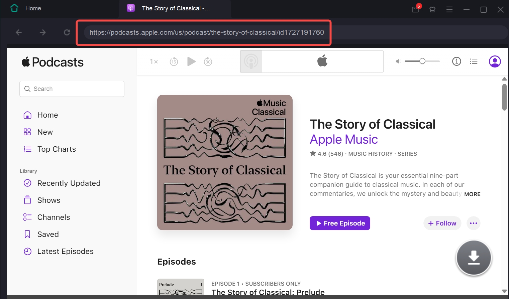Click the SERIES label
This screenshot has height=299, width=509.
point(407,154)
